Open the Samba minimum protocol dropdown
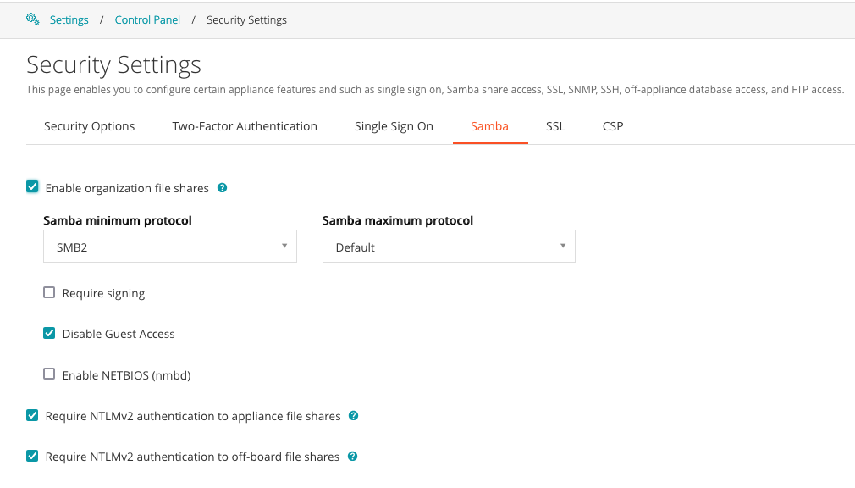The image size is (855, 488). [x=169, y=247]
